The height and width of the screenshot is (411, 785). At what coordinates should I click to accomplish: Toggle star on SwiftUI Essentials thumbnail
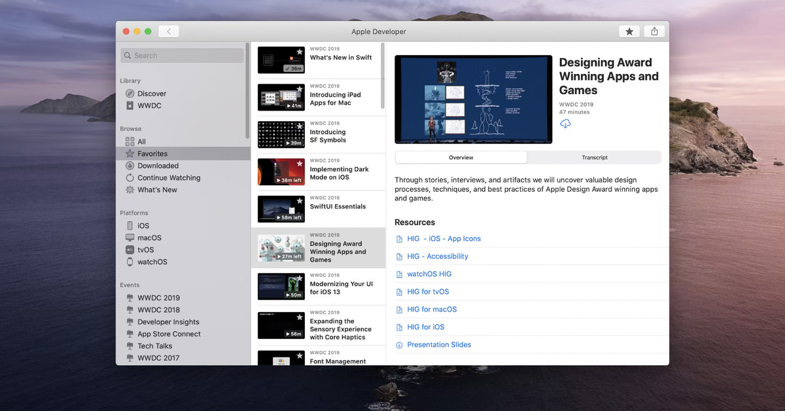[x=300, y=201]
